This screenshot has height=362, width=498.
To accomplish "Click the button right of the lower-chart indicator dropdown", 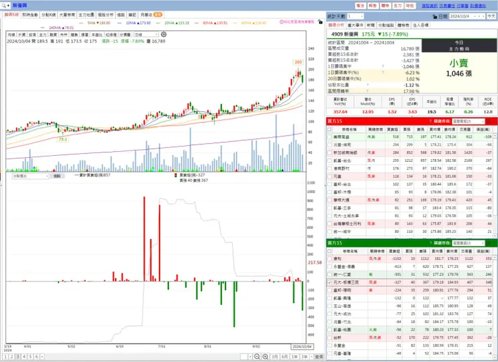I will [57, 175].
